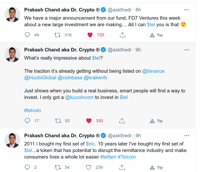Open Prakash Chand's avatar on the top tweet

(12, 14)
